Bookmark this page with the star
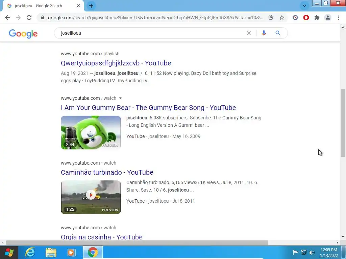This screenshot has width=346, height=259. pos(282,18)
